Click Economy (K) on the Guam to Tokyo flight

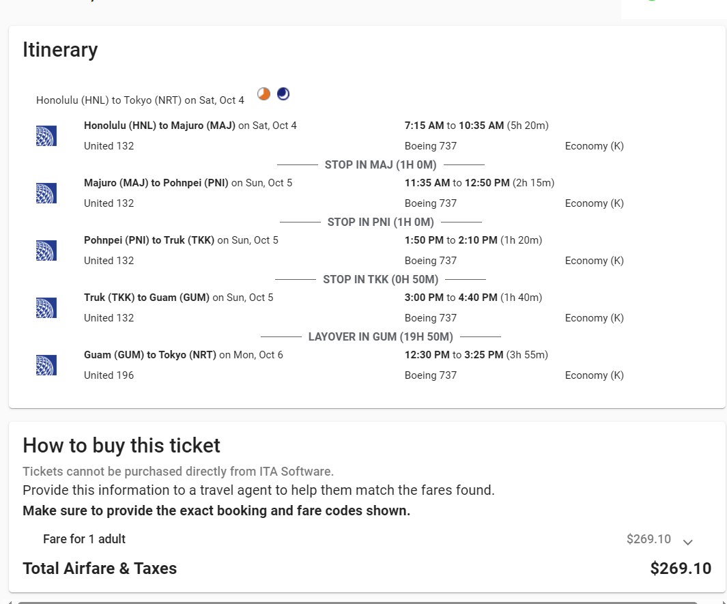point(594,375)
